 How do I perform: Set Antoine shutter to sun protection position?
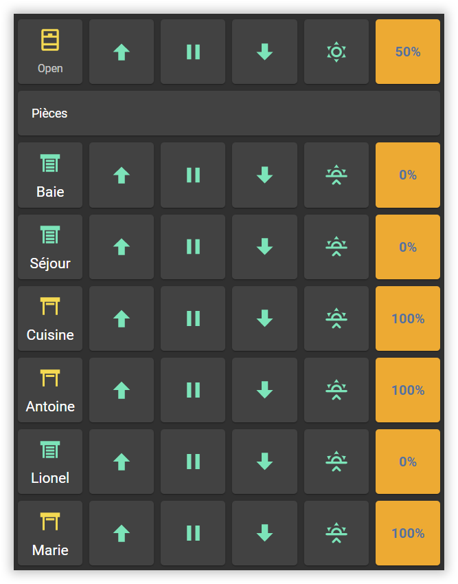336,390
